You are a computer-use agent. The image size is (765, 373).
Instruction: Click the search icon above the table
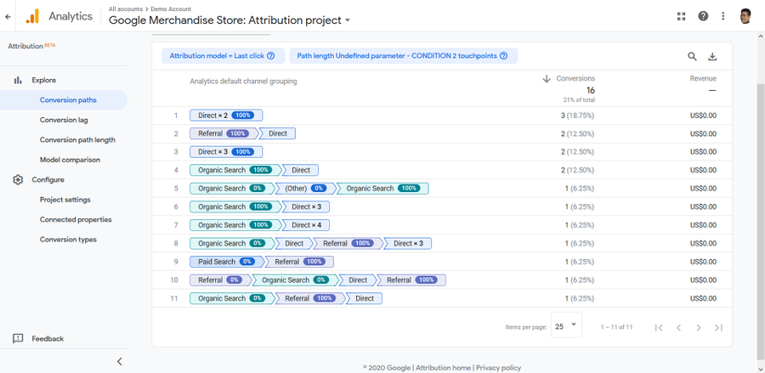pos(692,56)
